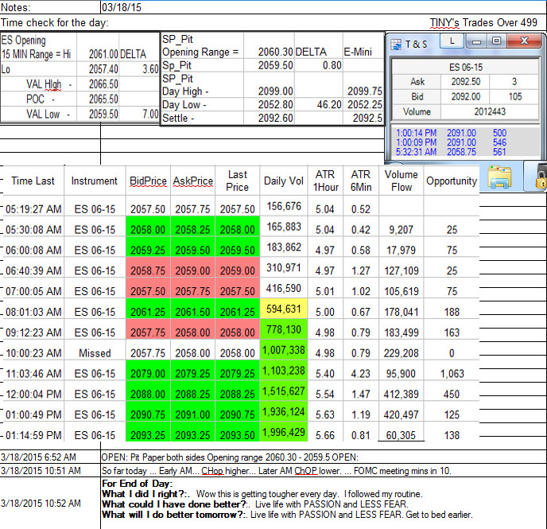Select the Volume Flow column header
The image size is (547, 529).
(402, 181)
